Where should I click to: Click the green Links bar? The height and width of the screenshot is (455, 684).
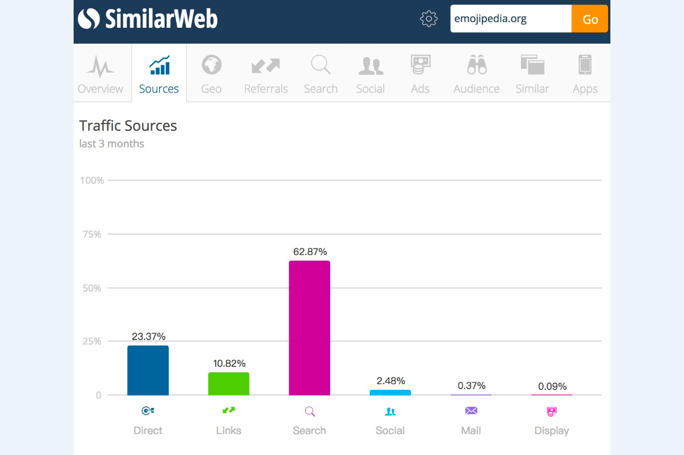(229, 384)
